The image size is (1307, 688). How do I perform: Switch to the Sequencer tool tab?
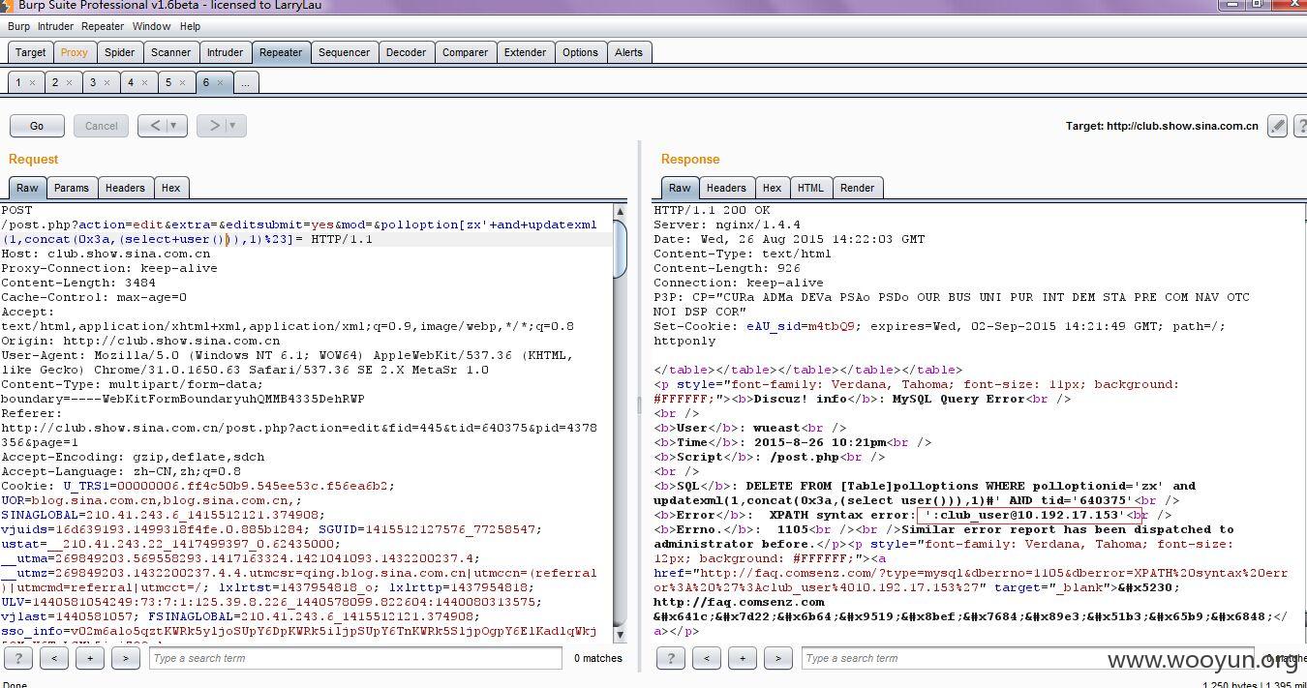coord(344,52)
